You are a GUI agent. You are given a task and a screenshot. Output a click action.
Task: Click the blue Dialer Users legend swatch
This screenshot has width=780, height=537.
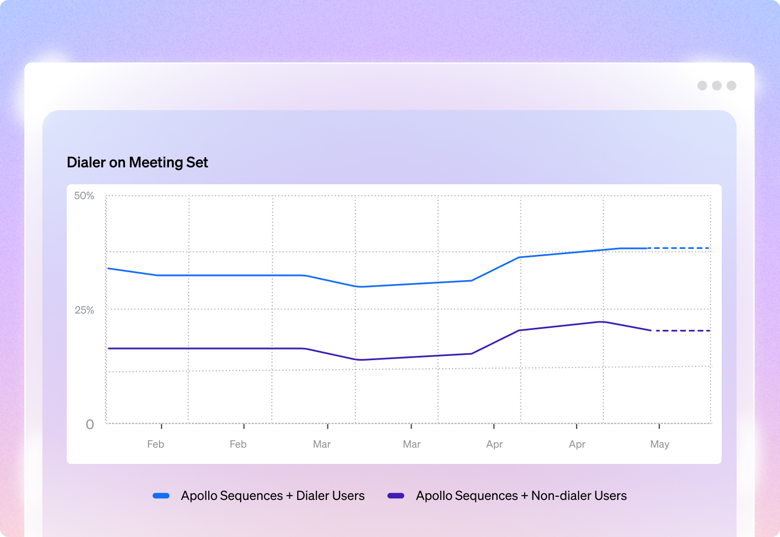161,496
